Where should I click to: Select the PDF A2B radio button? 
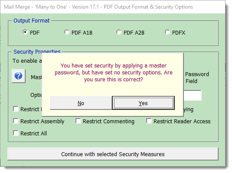[x=119, y=32]
